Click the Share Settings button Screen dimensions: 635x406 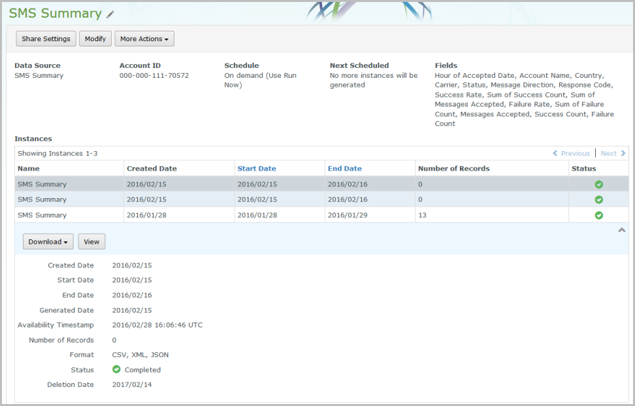[46, 39]
